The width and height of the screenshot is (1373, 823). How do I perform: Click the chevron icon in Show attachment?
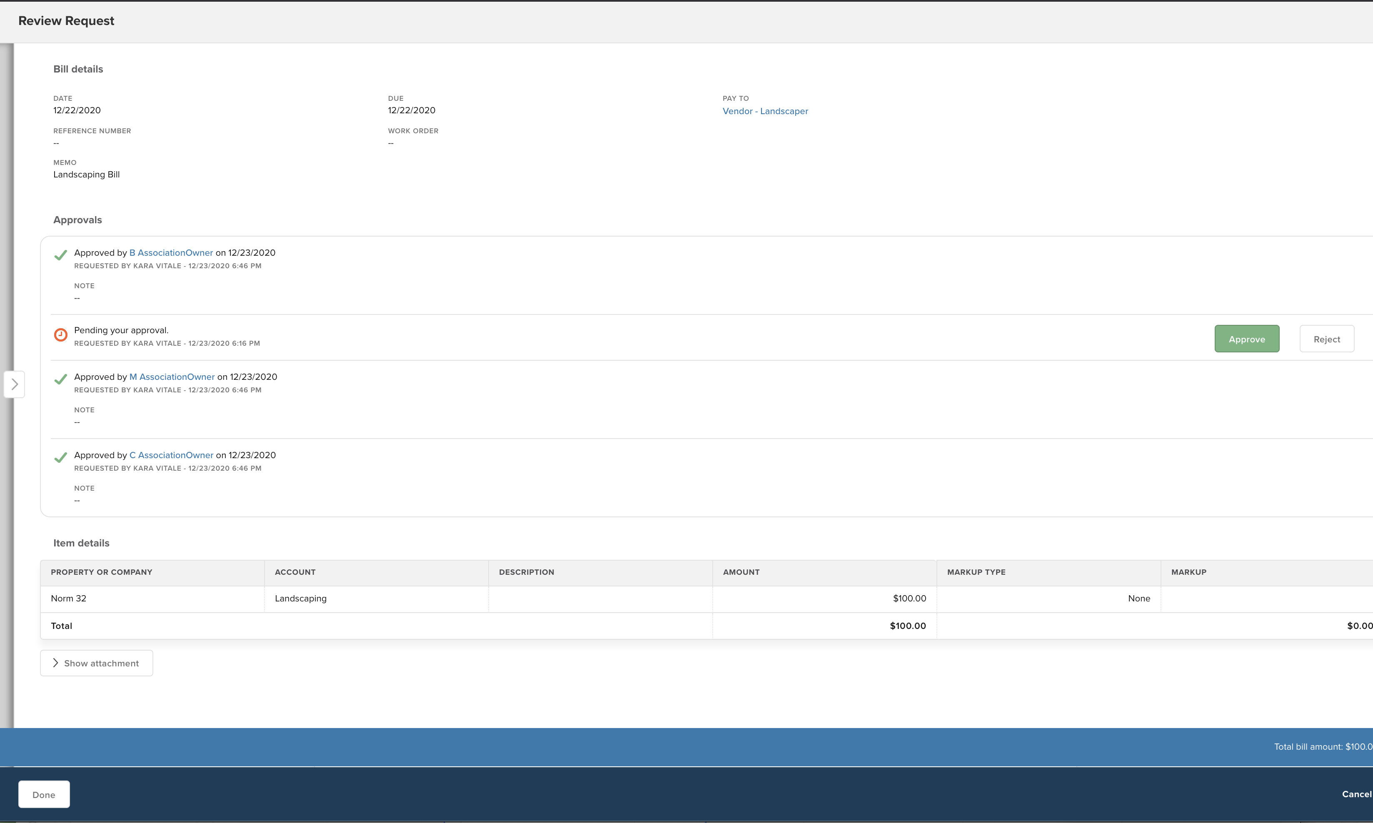[55, 663]
